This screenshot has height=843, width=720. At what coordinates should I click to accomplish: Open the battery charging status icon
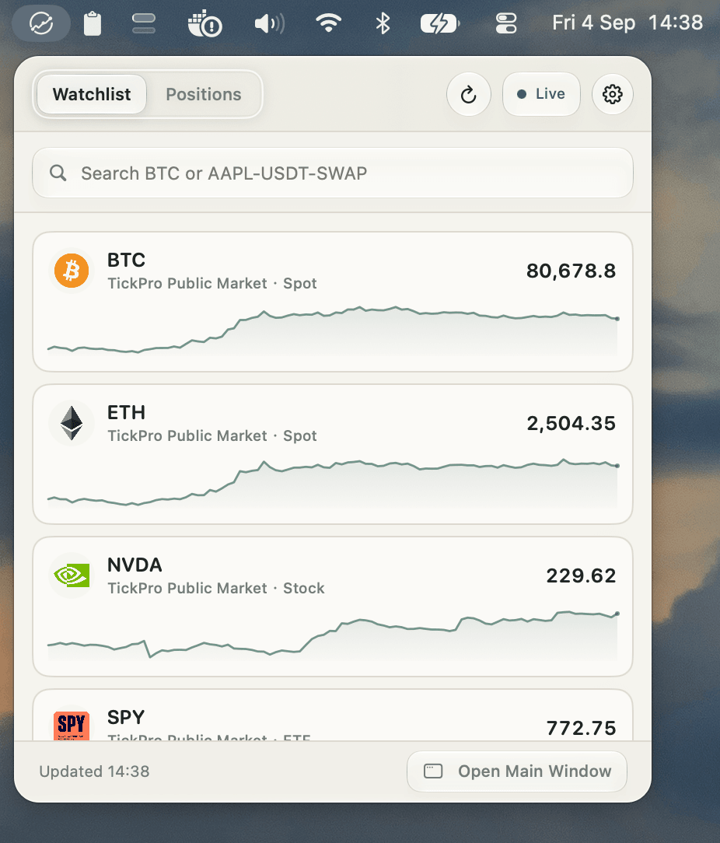point(440,23)
